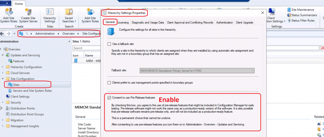The height and width of the screenshot is (137, 324).
Task: Select Overview node in tree
Action: (12, 49)
